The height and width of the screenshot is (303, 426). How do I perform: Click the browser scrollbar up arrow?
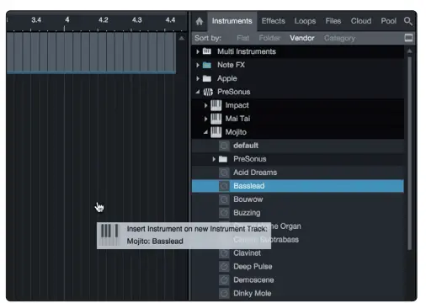pos(409,51)
